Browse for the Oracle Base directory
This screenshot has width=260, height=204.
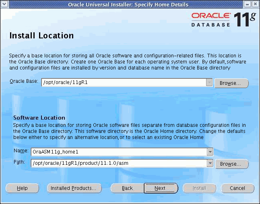[231, 84]
